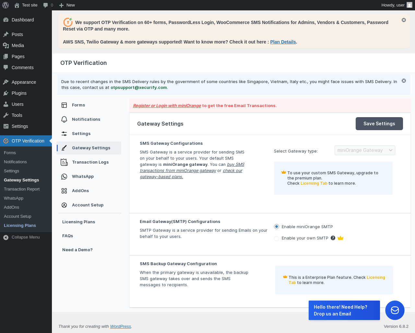
Task: Open the Need a Demo? tab
Action: point(77,250)
